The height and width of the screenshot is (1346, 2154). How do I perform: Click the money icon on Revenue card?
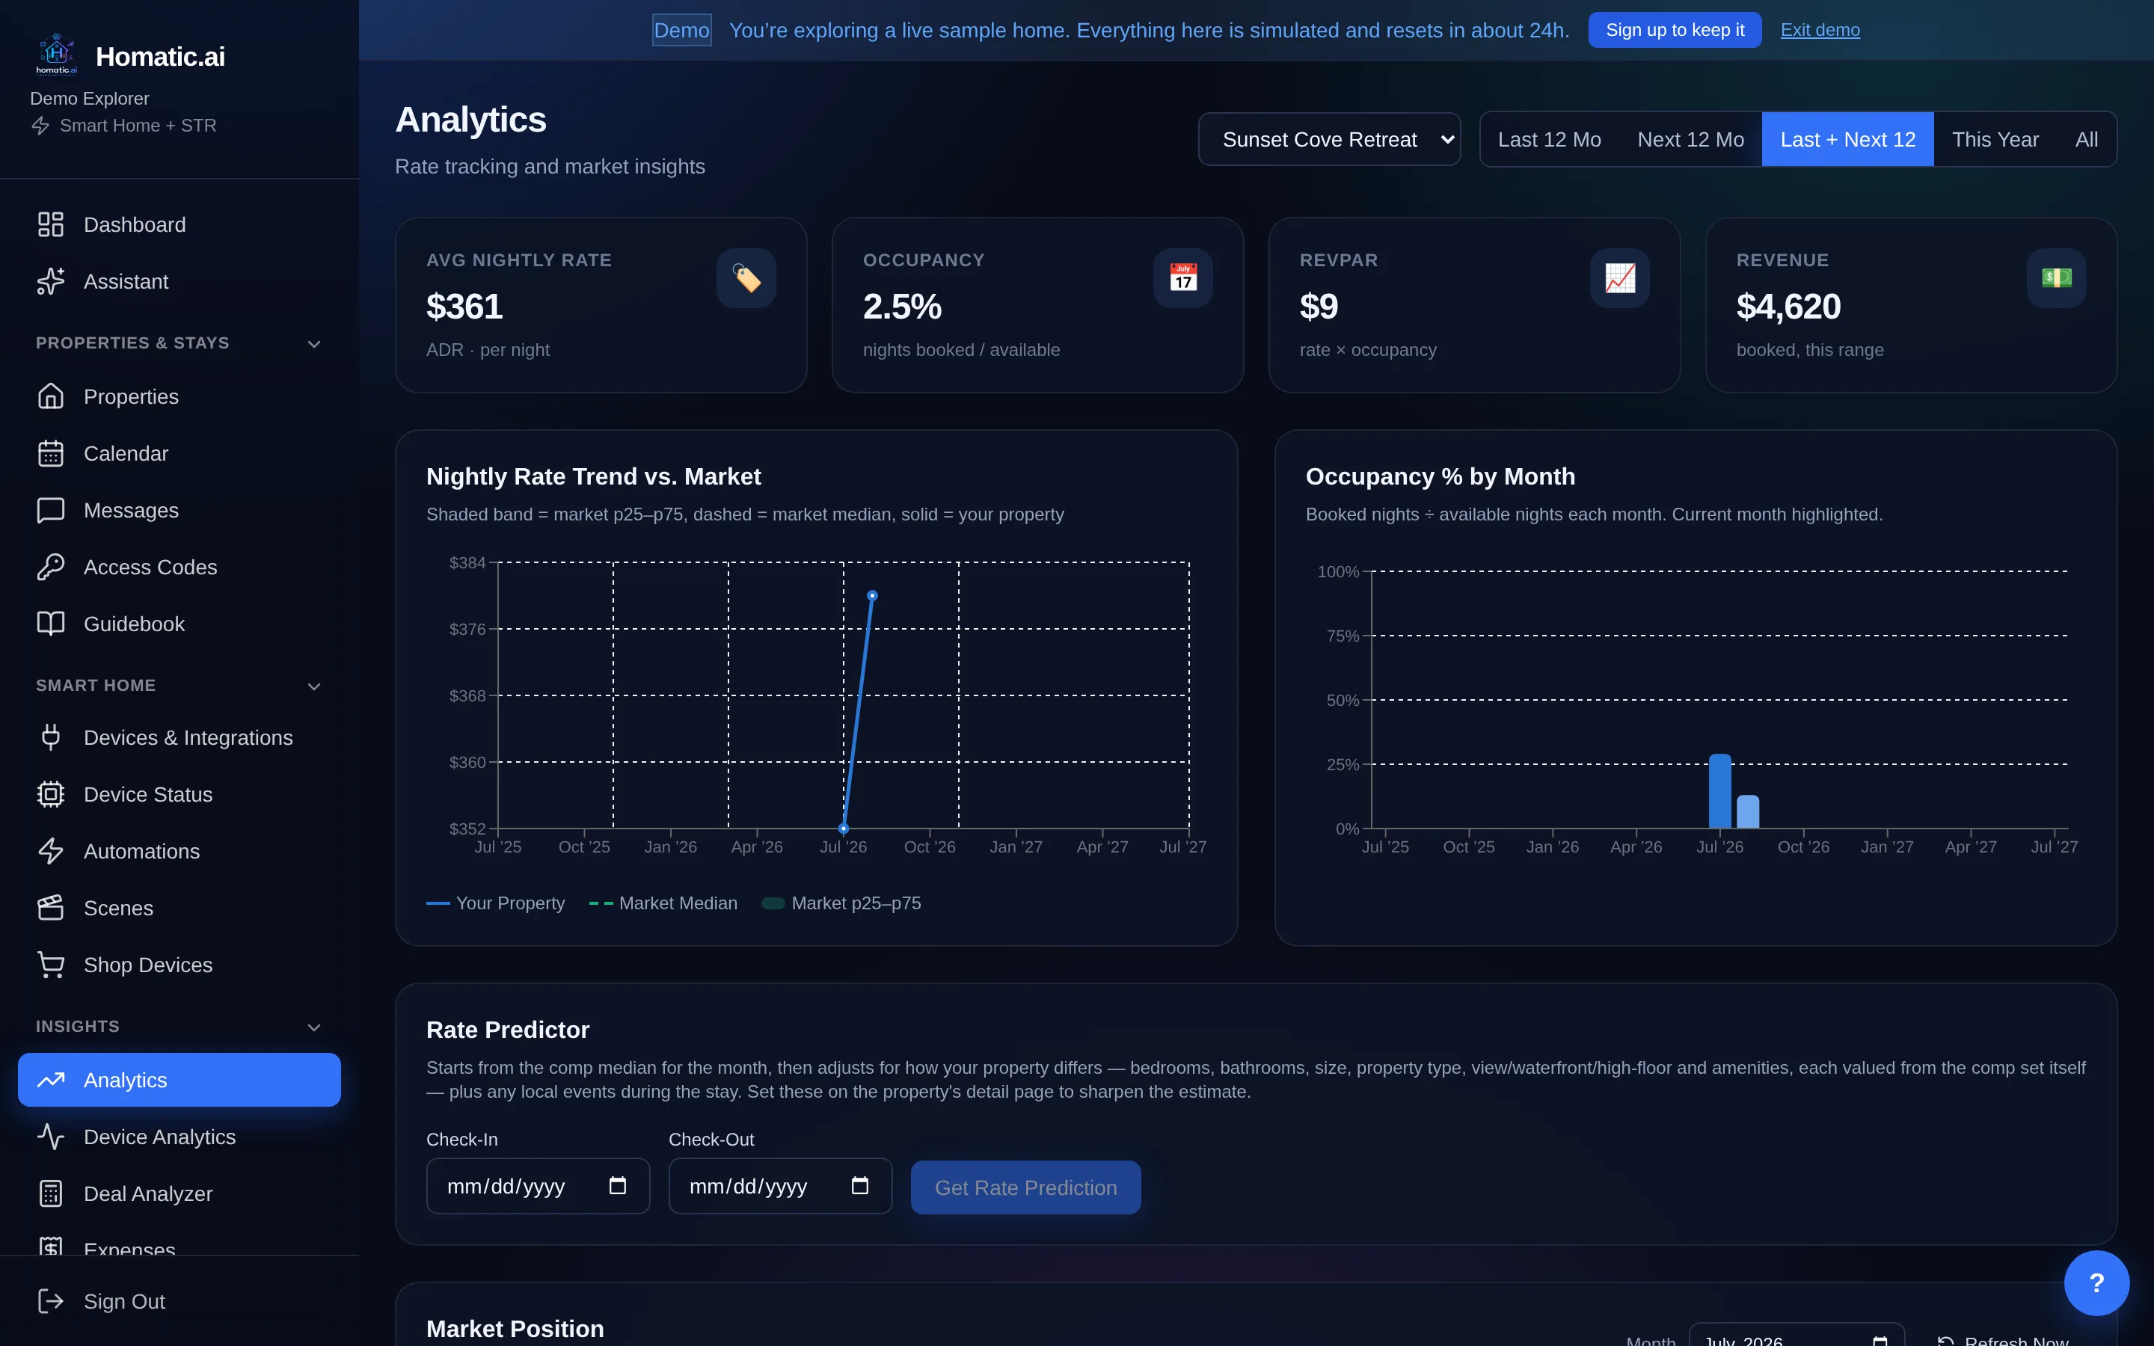click(2056, 277)
